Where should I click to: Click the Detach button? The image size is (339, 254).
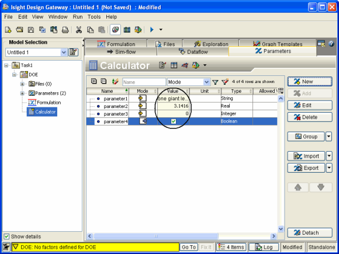tap(310, 233)
